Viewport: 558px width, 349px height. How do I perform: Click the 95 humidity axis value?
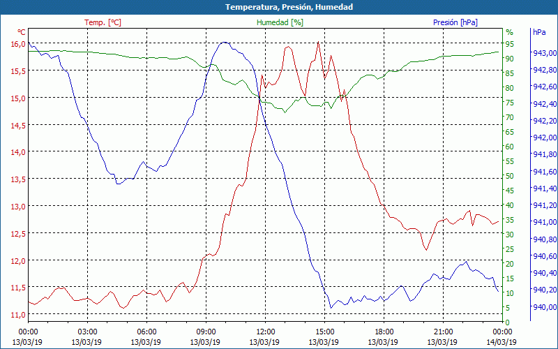point(510,44)
